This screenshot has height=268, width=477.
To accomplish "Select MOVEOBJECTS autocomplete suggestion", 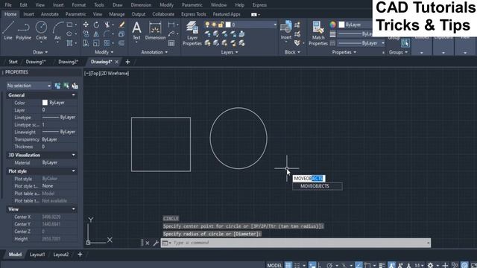I will (318, 186).
